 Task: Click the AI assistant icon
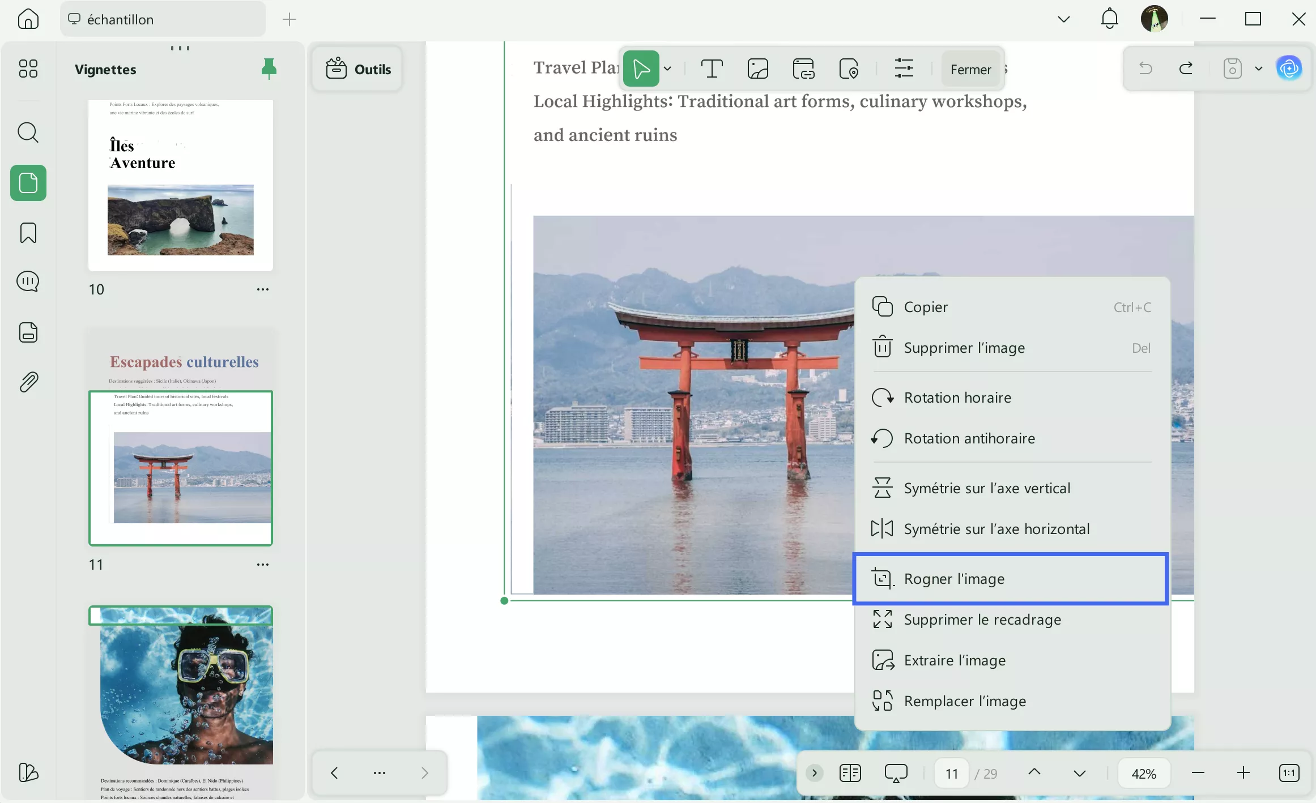click(x=1289, y=69)
